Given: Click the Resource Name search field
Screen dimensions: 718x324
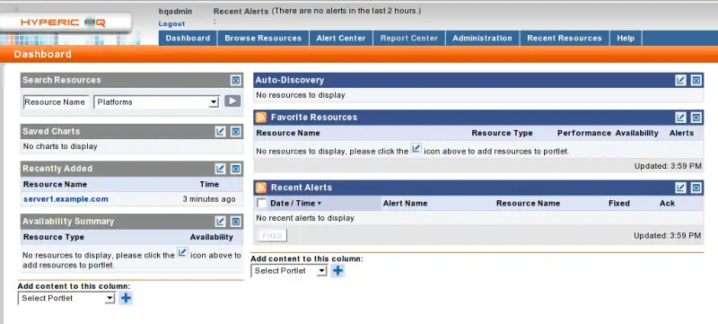Looking at the screenshot, I should [56, 102].
